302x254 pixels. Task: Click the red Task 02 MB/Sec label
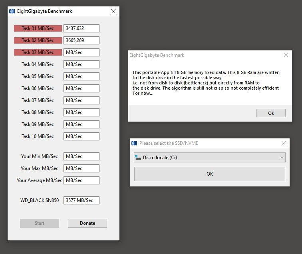click(x=38, y=40)
